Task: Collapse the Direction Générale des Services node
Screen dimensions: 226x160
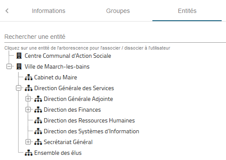Action: pos(19,88)
